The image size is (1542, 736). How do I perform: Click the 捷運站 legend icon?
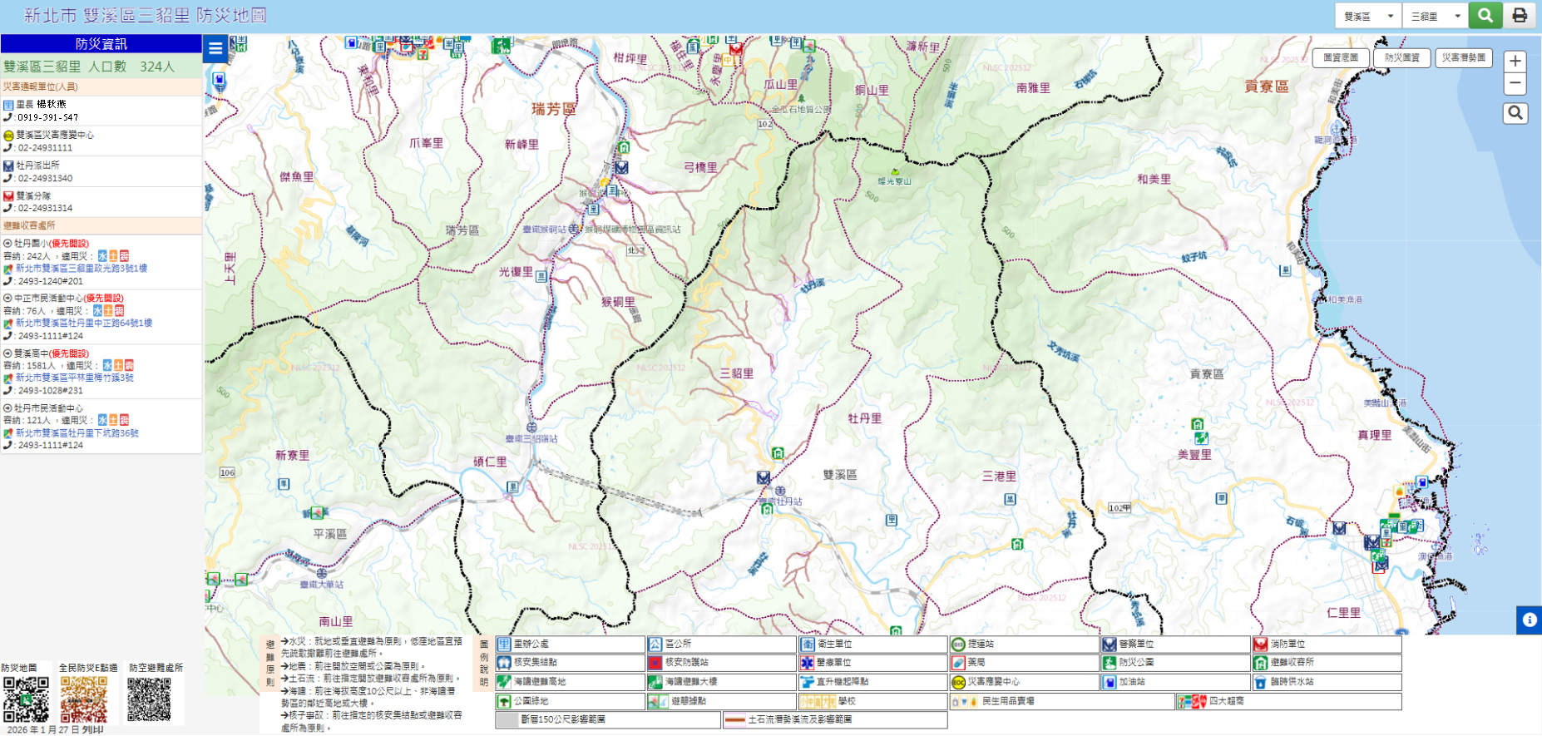pos(958,645)
